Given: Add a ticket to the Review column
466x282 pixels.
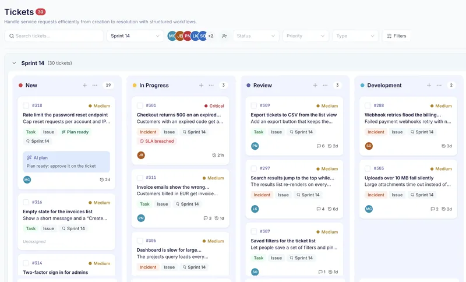Looking at the screenshot, I should point(315,85).
